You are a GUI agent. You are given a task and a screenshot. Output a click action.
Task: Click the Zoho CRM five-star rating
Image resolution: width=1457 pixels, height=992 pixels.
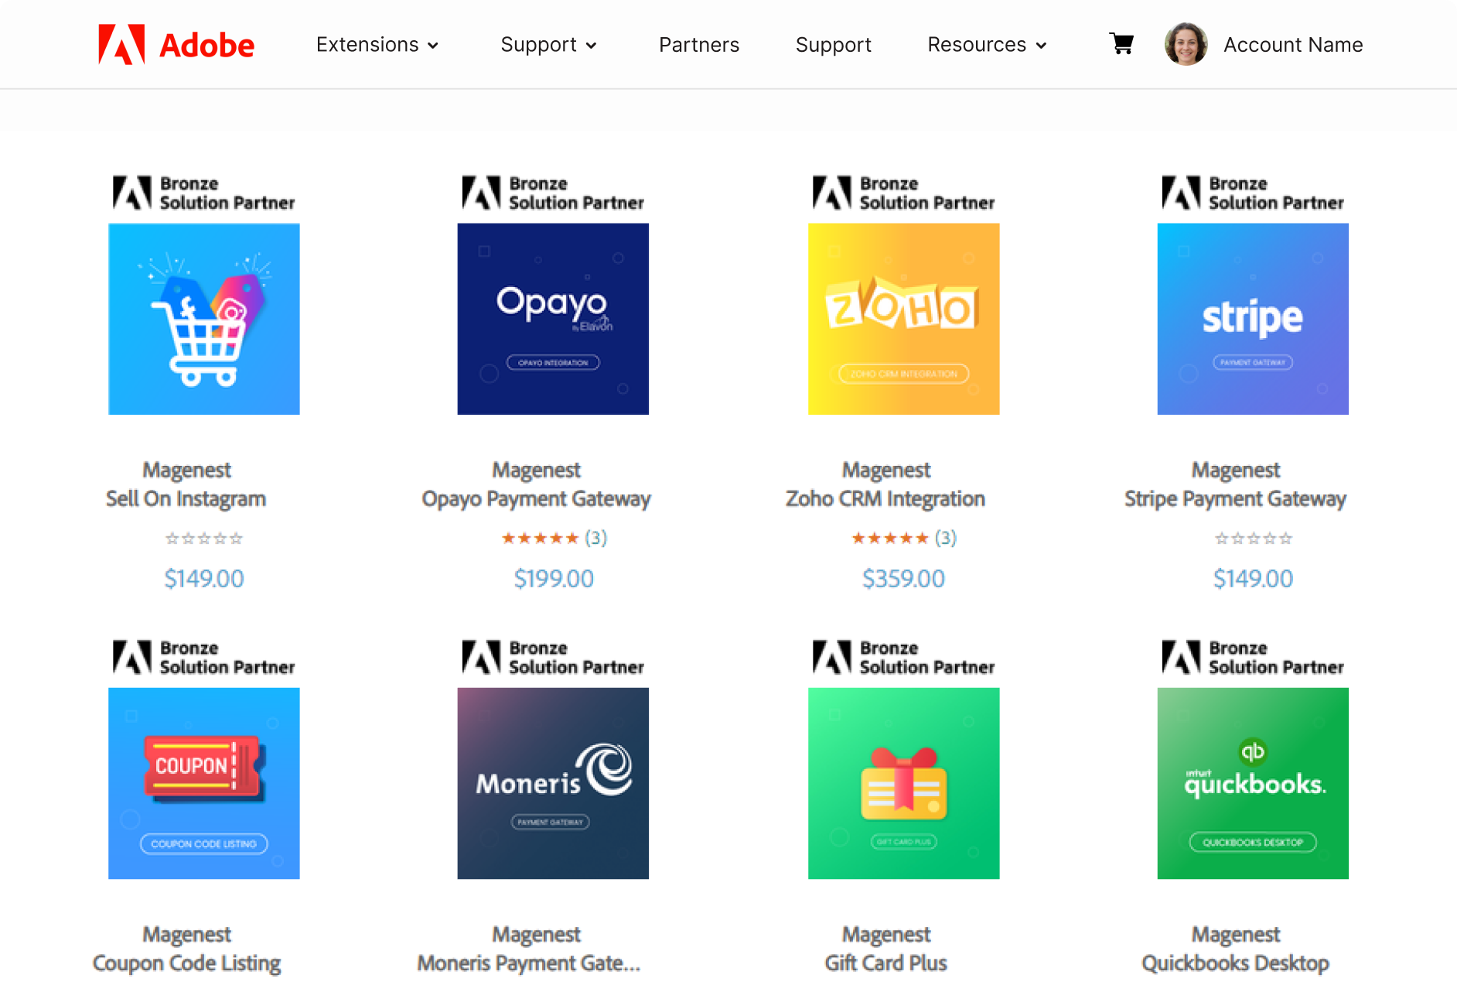point(889,538)
